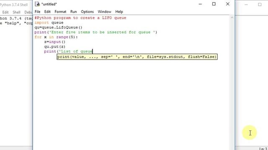This screenshot has height=150, width=268.
Task: Click the 'z=input()' line
Action: 55,42
